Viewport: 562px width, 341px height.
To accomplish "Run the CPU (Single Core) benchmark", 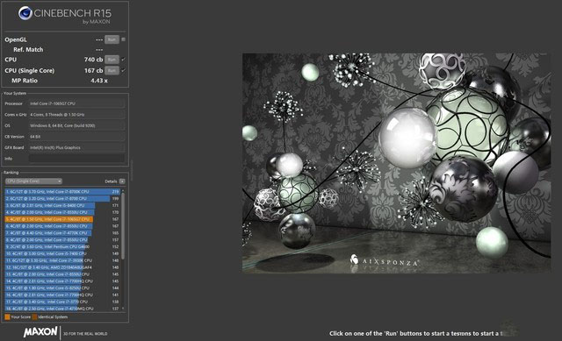I will point(112,70).
